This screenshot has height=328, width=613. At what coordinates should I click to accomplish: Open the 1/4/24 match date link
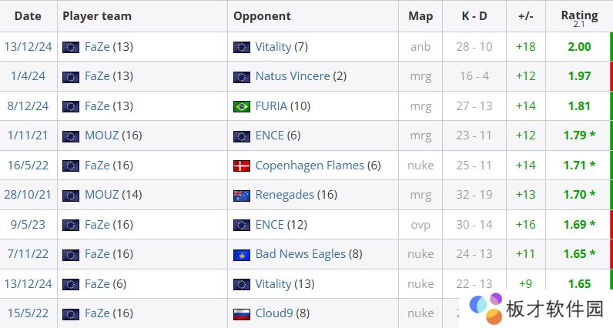tap(28, 76)
